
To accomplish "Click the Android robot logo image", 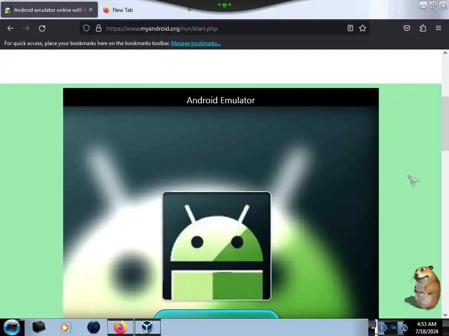I will pos(217,246).
